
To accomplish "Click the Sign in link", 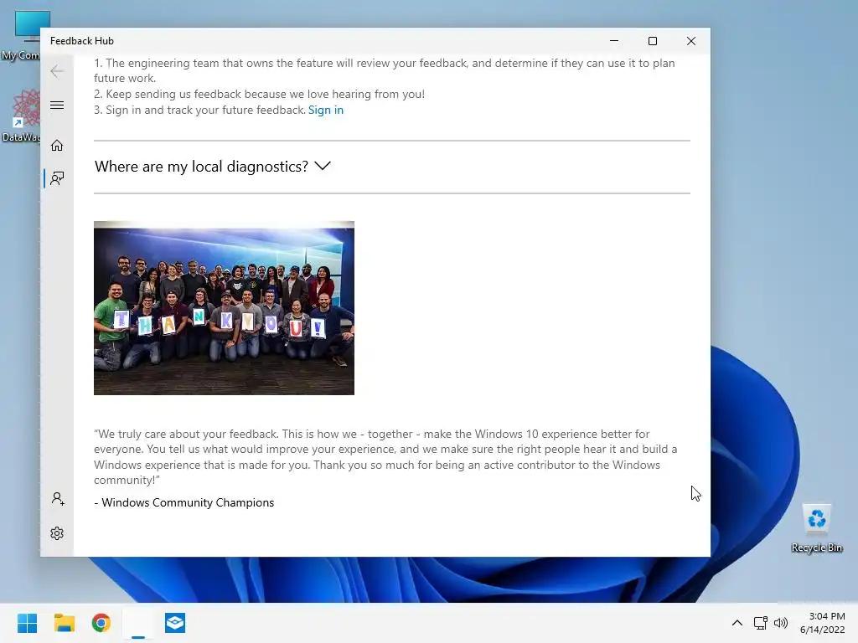I will point(326,110).
